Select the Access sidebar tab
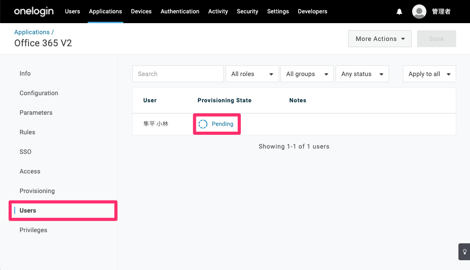 click(30, 171)
